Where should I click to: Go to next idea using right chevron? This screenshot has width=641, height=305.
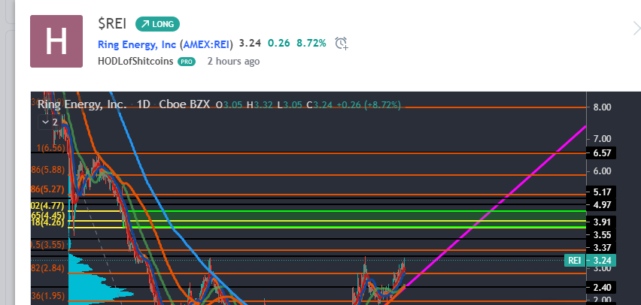tap(636, 29)
